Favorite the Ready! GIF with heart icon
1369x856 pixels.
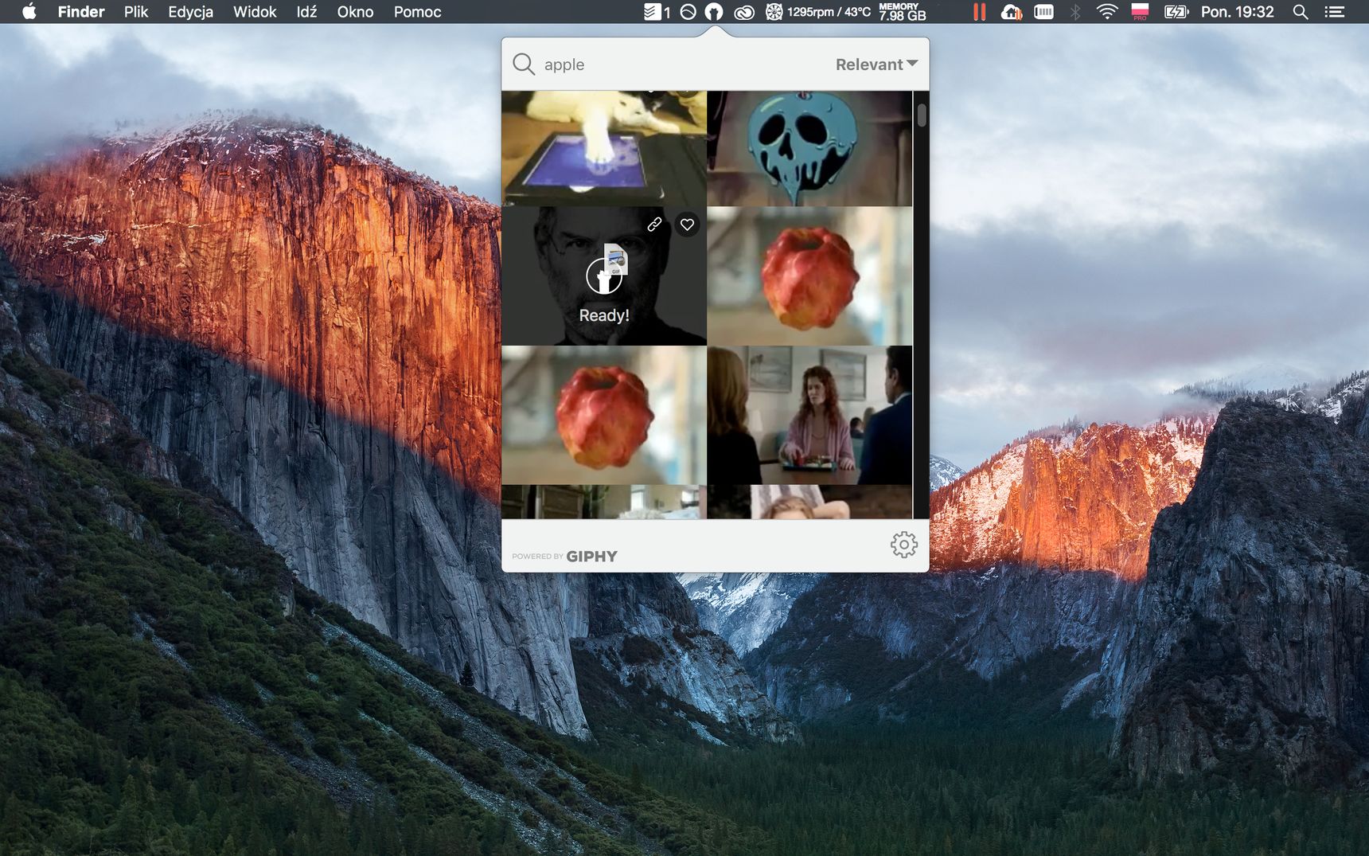pos(687,225)
